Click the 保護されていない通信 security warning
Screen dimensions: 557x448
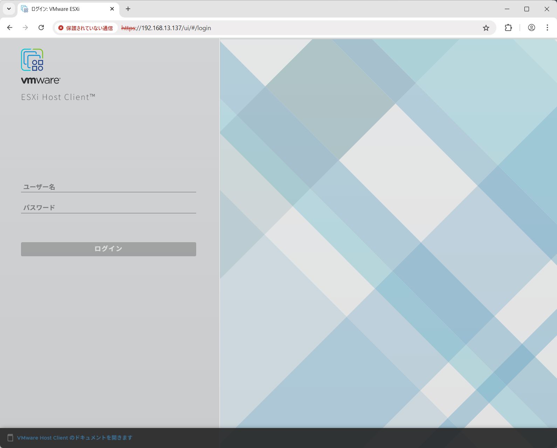tap(86, 28)
